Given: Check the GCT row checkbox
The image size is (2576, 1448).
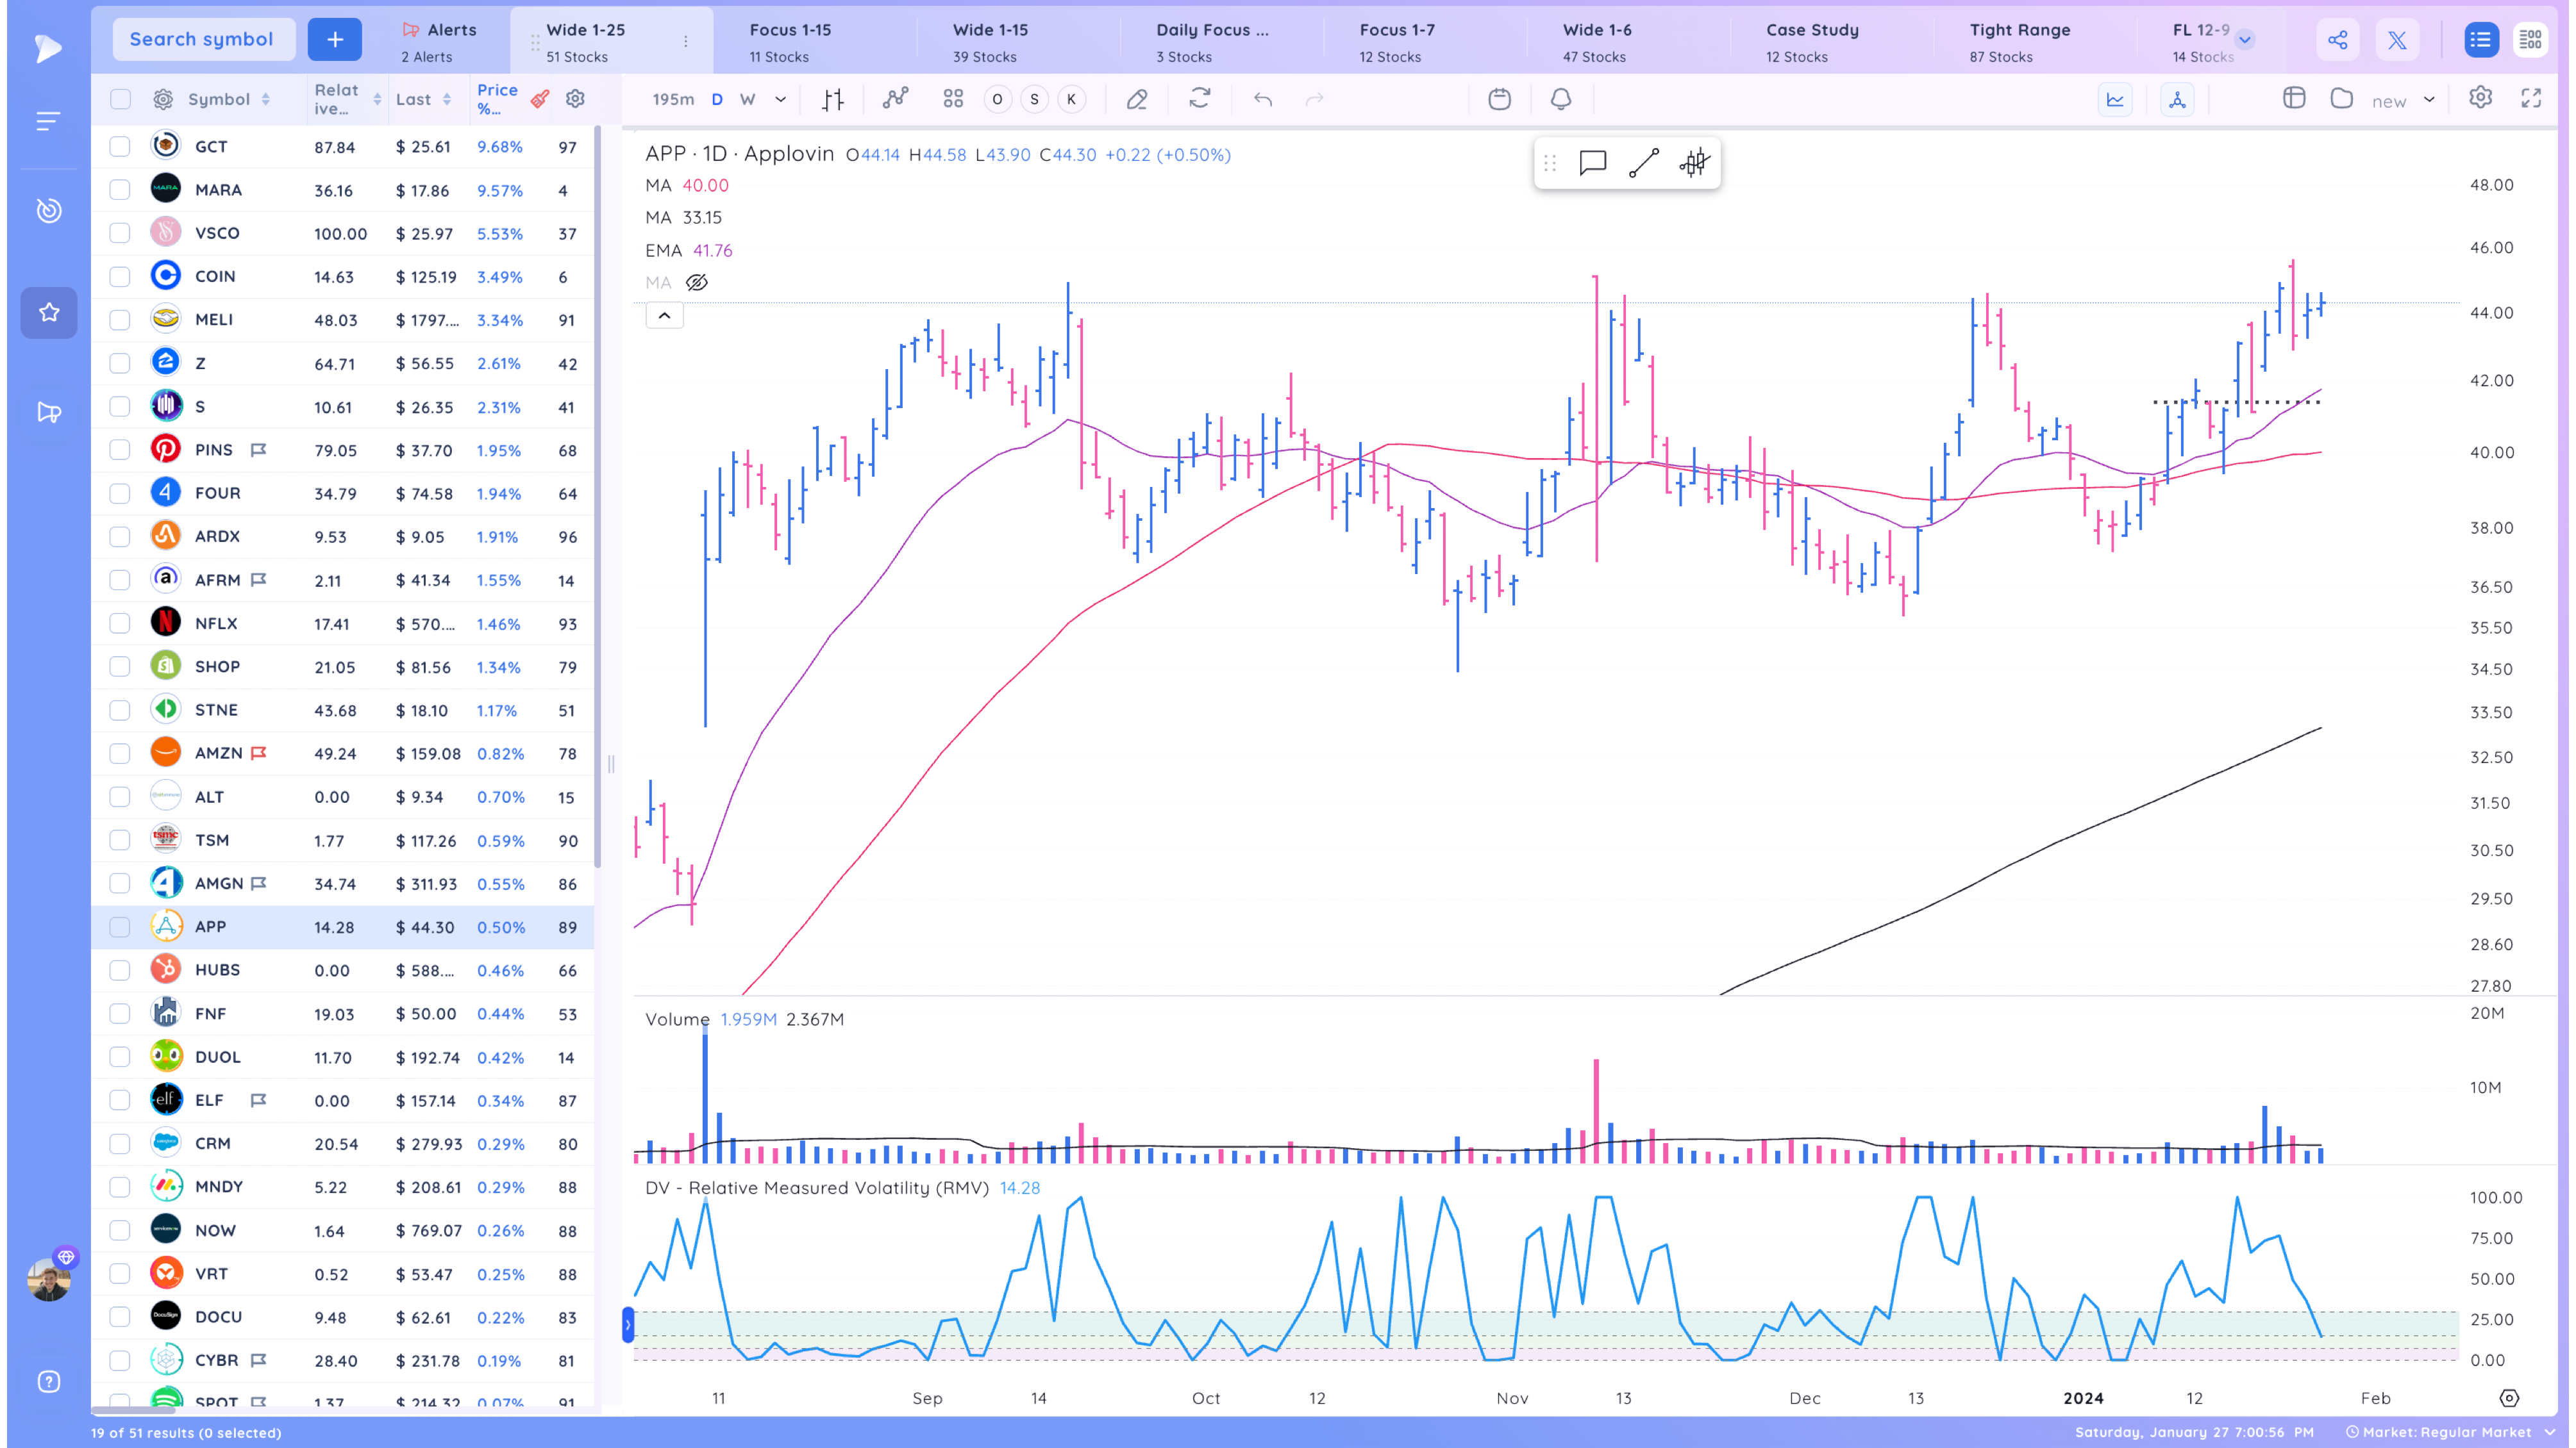Looking at the screenshot, I should [120, 146].
